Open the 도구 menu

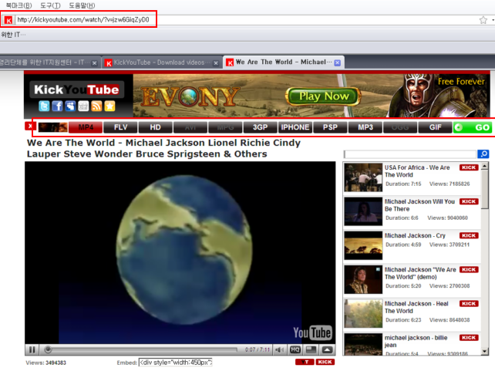point(52,5)
